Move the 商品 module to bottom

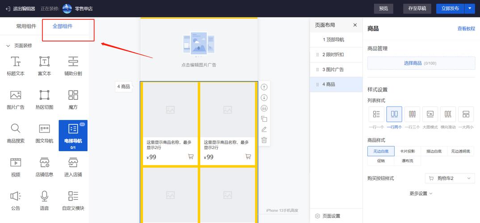(264, 108)
